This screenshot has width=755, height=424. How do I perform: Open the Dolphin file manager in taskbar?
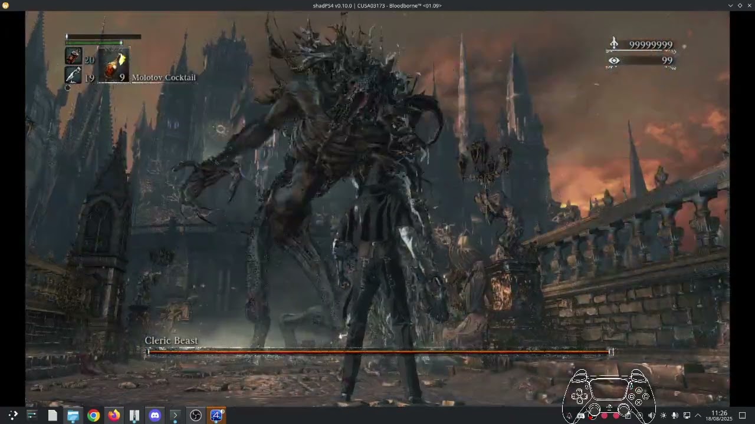[x=73, y=415]
